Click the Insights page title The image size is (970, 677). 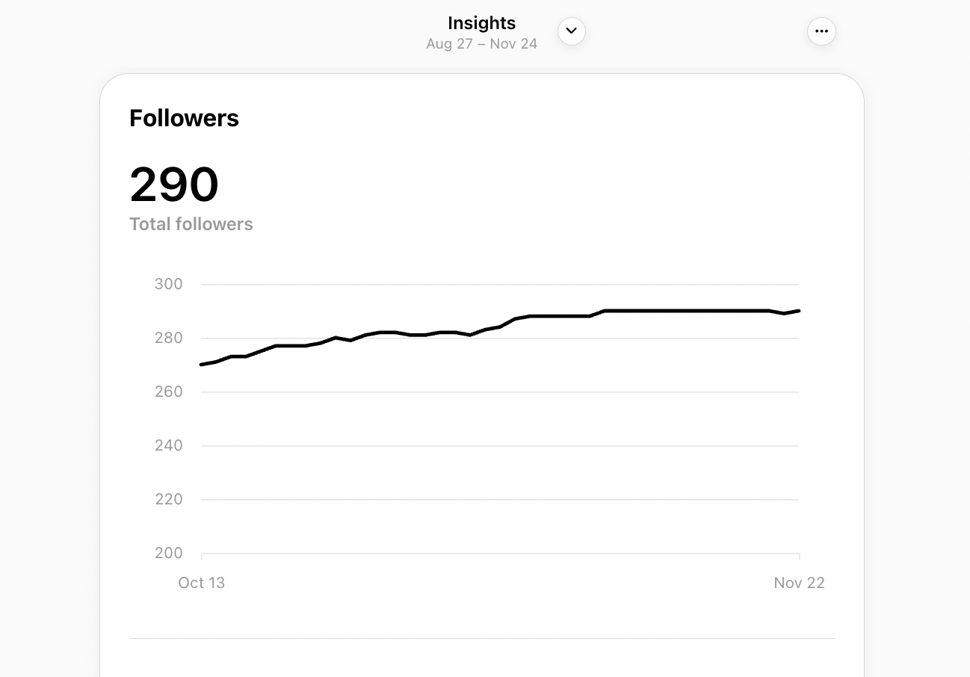click(481, 23)
